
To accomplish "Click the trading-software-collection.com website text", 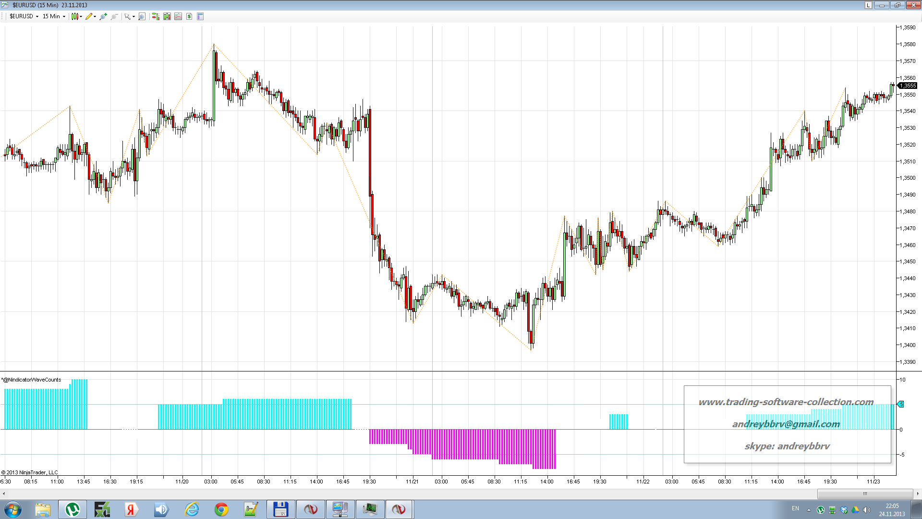I will (x=786, y=402).
